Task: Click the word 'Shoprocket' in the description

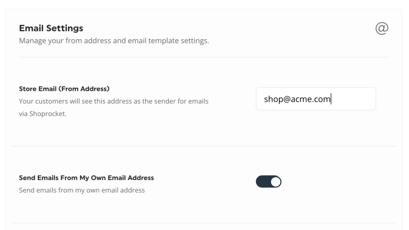Action: (47, 114)
